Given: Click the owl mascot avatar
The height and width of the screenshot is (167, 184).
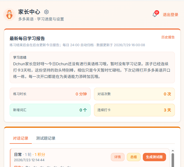Looking at the screenshot, I should pos(9,15).
